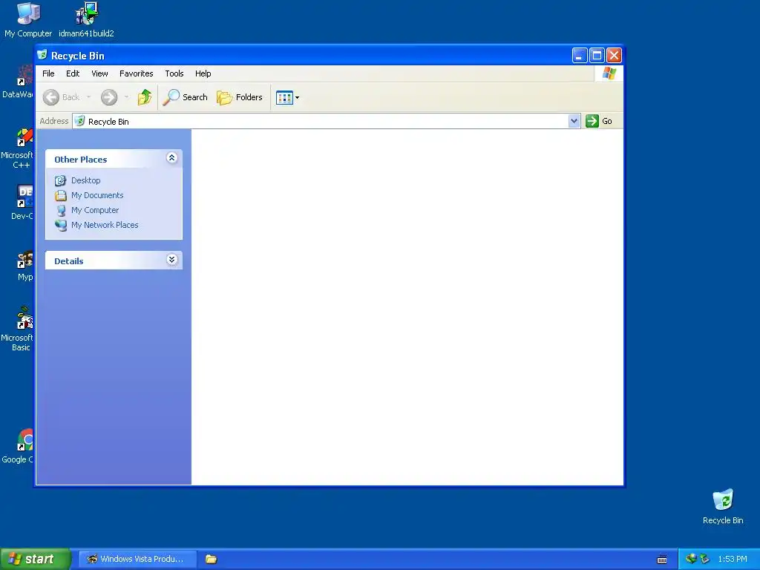
Task: Click the safely remove hardware tray icon
Action: tap(705, 559)
